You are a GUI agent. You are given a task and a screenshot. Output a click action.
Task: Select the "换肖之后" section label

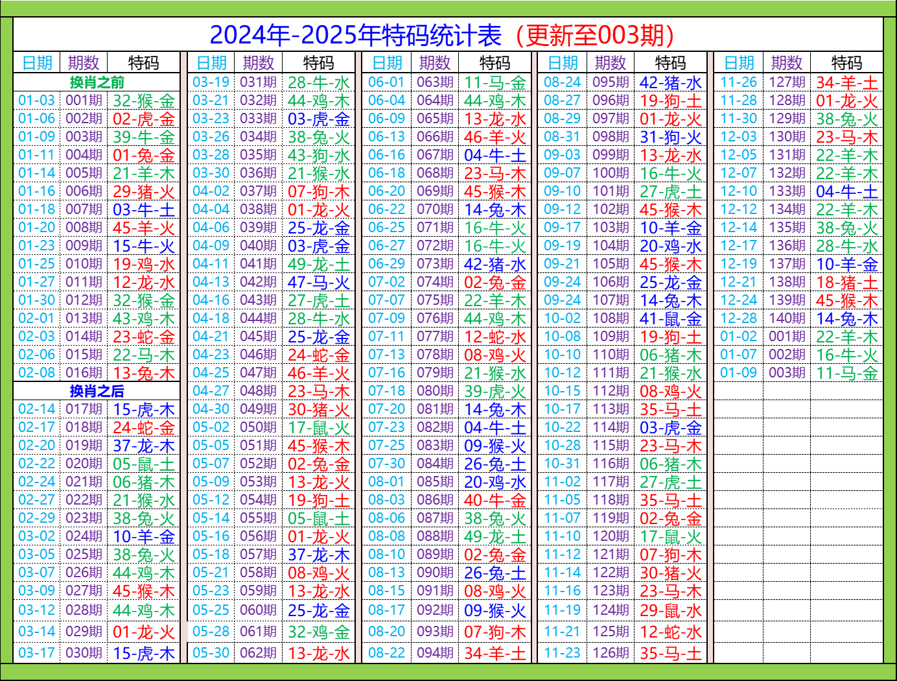tap(97, 391)
